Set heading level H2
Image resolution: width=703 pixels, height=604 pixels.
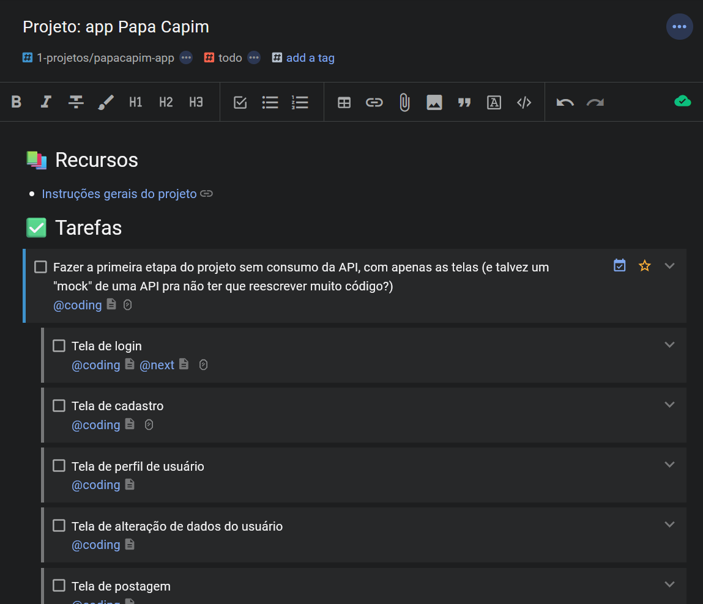(x=166, y=102)
